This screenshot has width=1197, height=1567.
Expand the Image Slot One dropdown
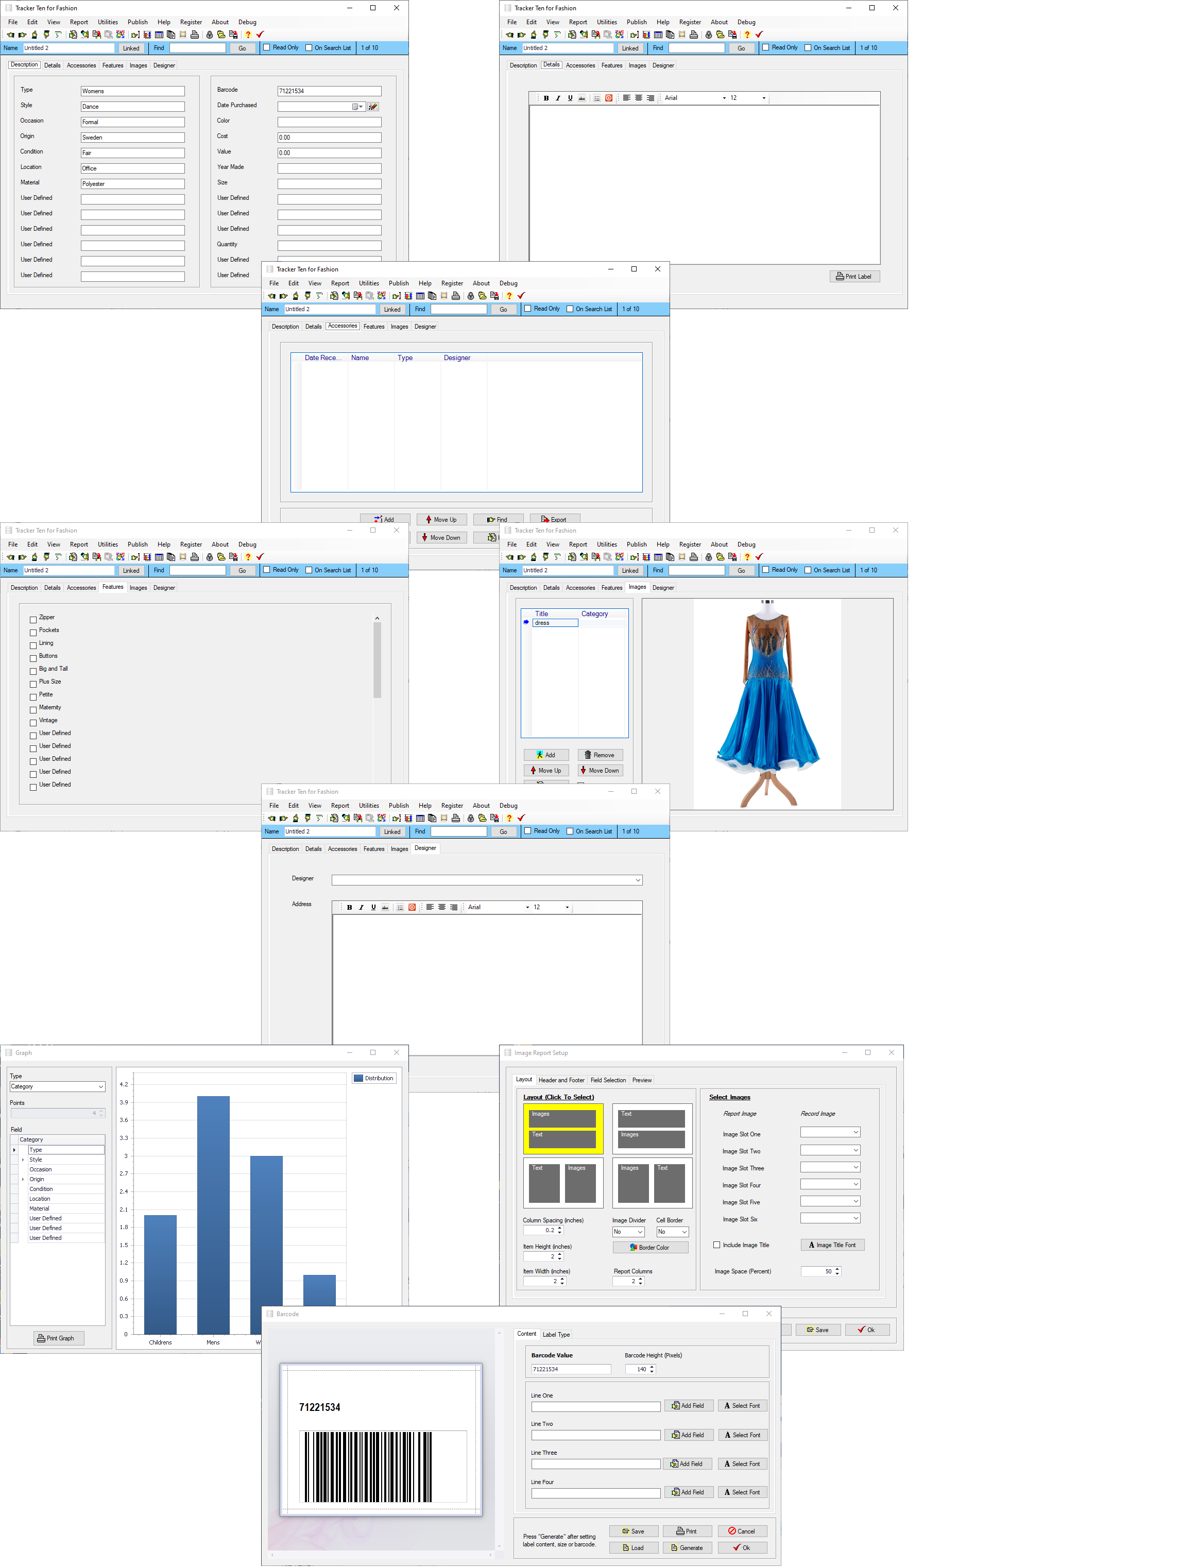tap(855, 1132)
